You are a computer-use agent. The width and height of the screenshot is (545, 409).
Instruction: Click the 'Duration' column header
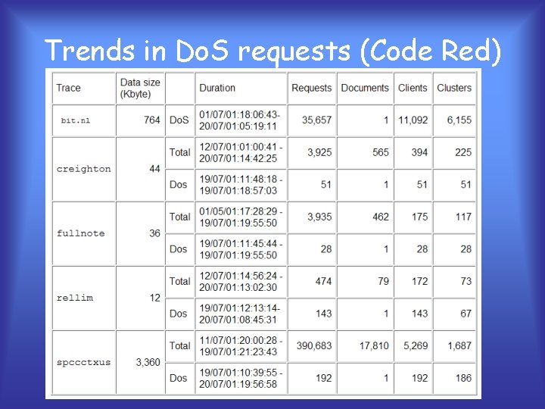[217, 88]
